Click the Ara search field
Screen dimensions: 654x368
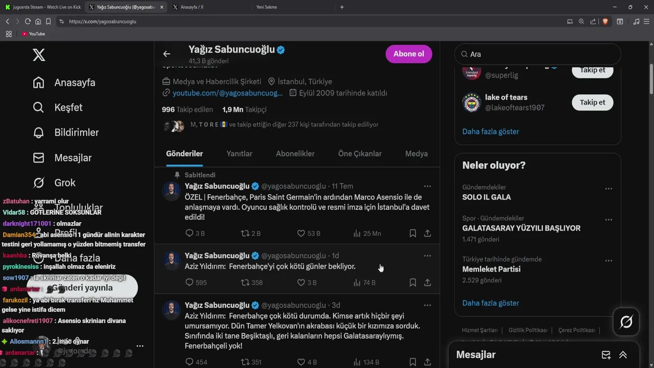[538, 54]
